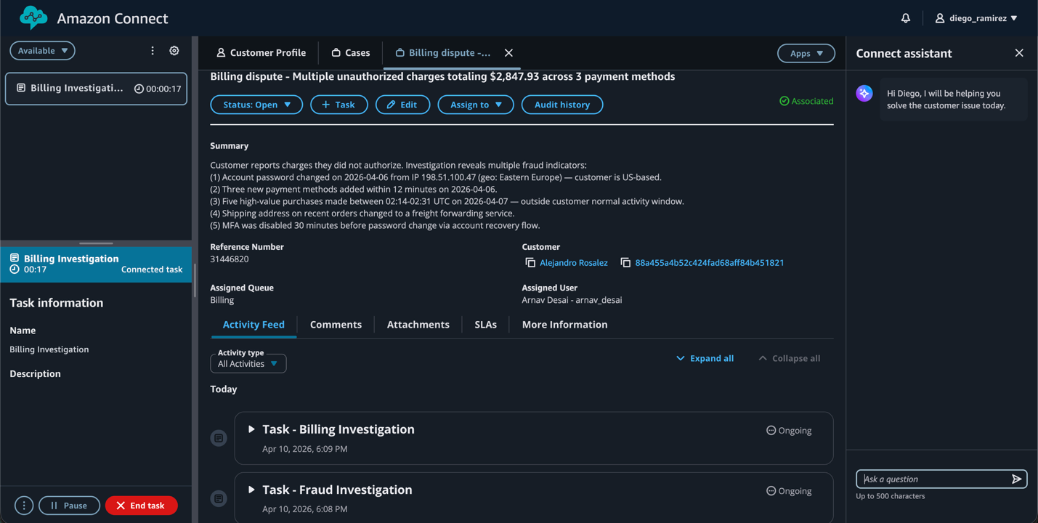Click the timer icon on the contact card
The image size is (1038, 523).
coord(139,89)
